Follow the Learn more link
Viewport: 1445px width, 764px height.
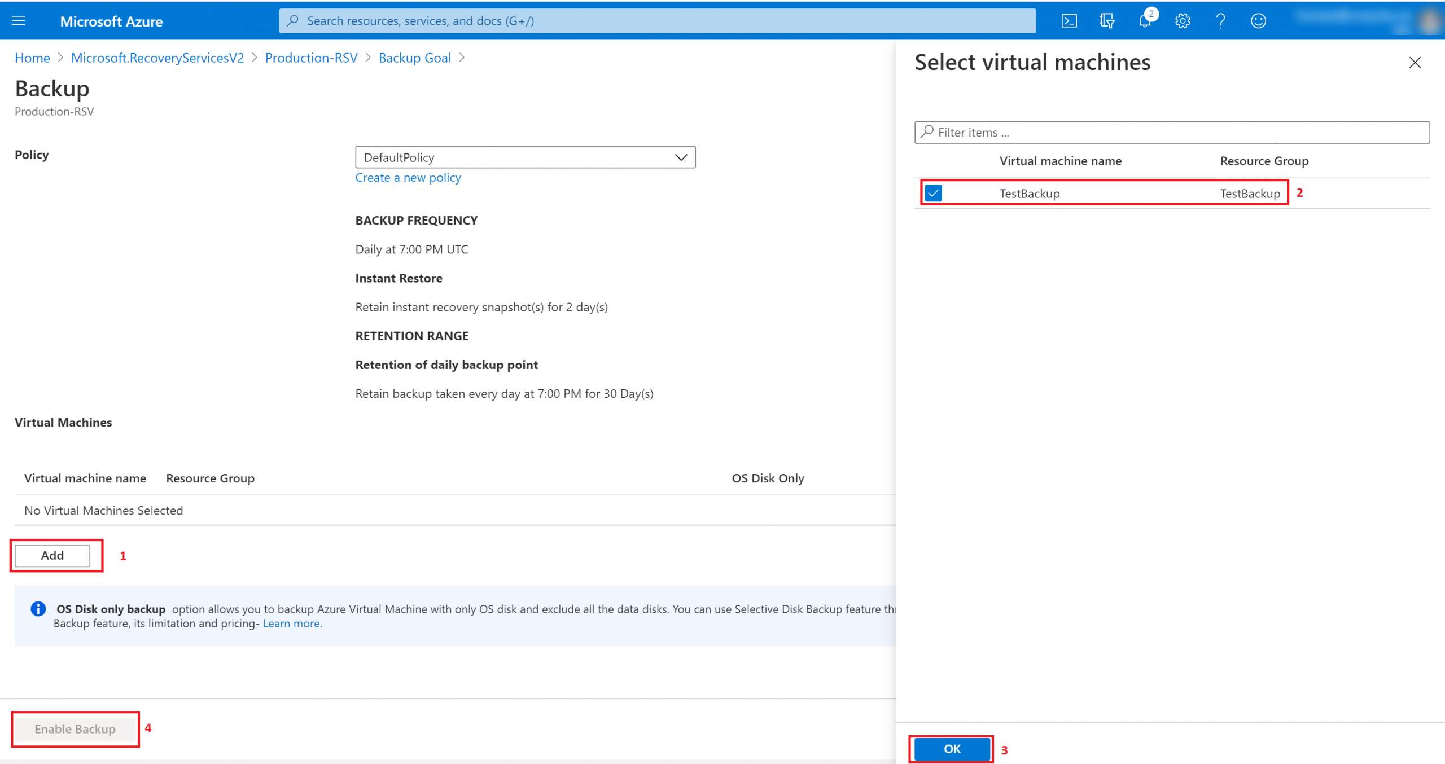(291, 624)
